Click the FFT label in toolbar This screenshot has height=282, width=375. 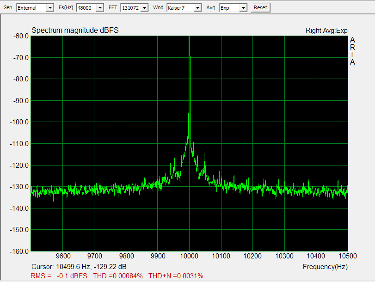(x=113, y=7)
